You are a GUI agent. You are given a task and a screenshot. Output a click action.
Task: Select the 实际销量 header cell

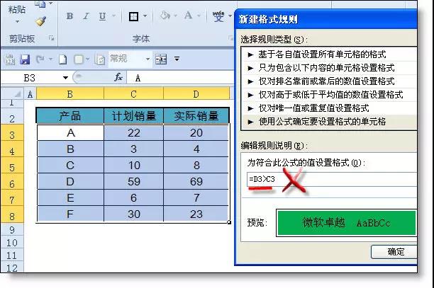pyautogui.click(x=196, y=116)
